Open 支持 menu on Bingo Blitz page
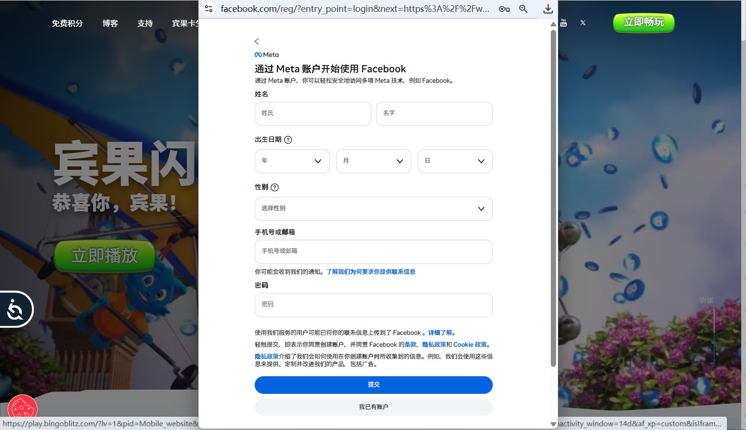This screenshot has height=430, width=746. click(145, 23)
